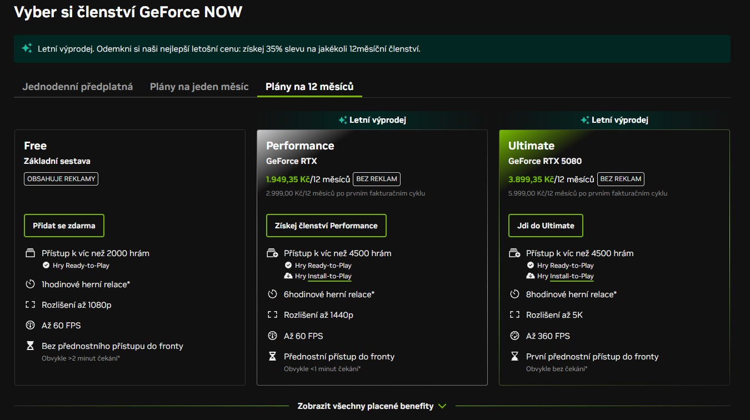Click the Přednostní přístup do fronty text in Performance
This screenshot has width=750, height=420.
[x=339, y=357]
